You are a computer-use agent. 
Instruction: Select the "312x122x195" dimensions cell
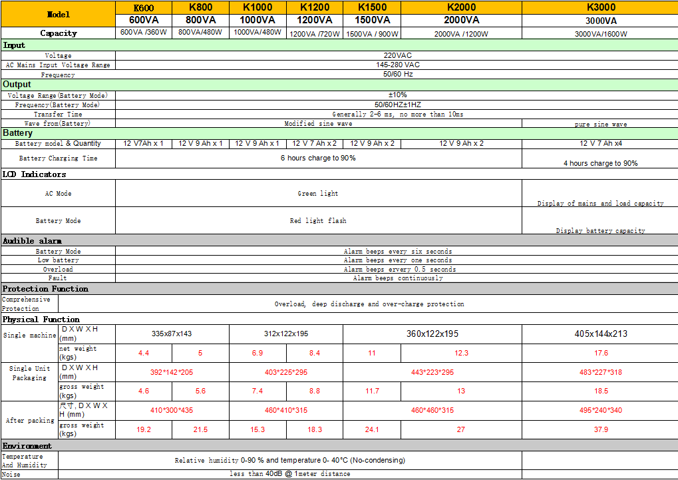pyautogui.click(x=286, y=334)
